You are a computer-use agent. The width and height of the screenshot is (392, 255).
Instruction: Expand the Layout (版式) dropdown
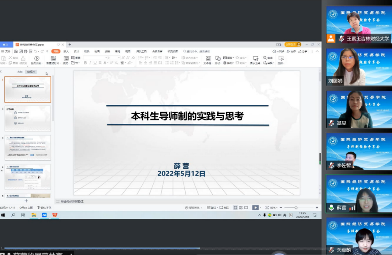[66, 63]
